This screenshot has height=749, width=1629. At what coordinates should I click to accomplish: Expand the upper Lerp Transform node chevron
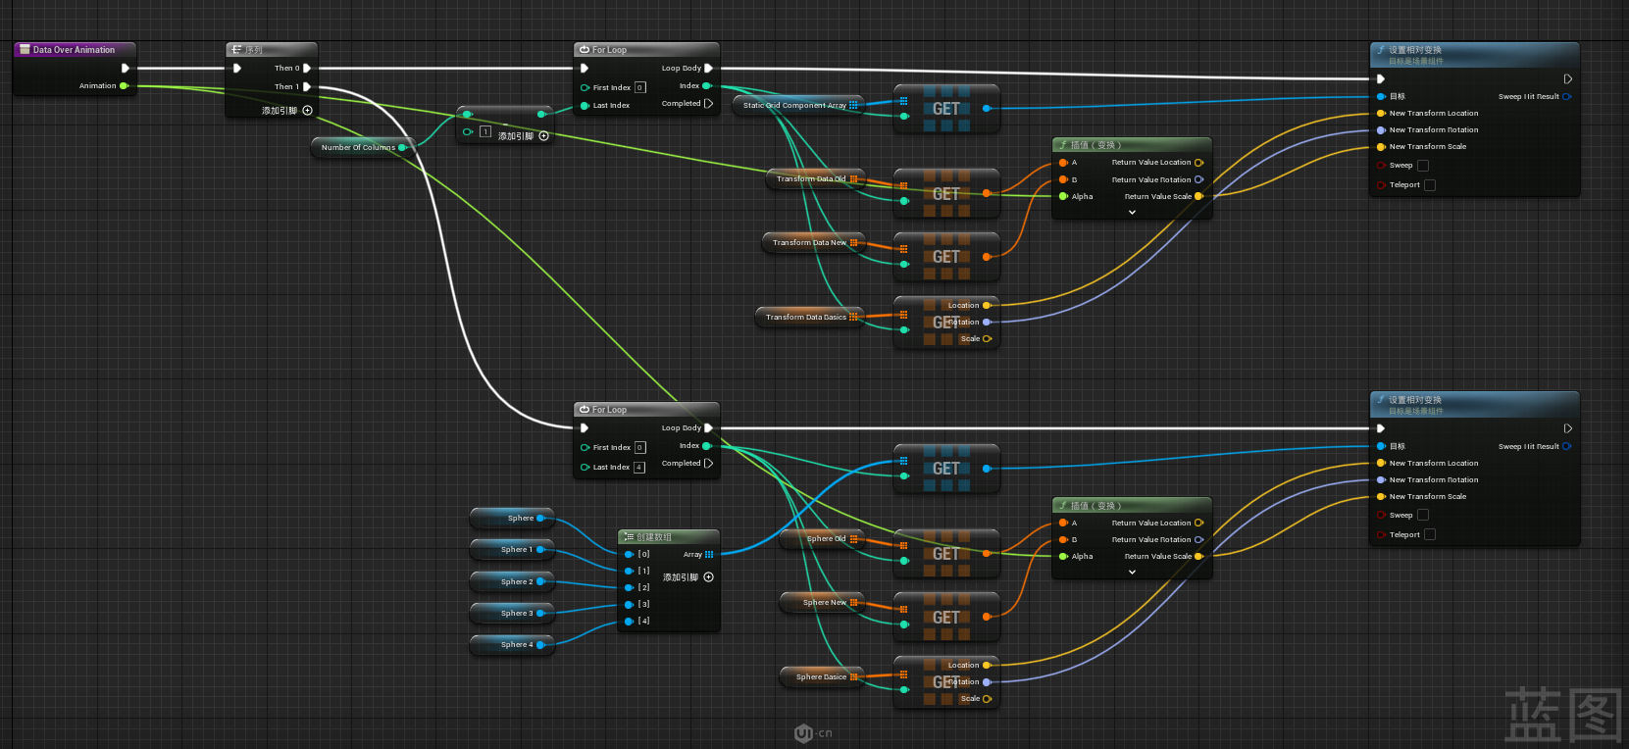tap(1132, 213)
